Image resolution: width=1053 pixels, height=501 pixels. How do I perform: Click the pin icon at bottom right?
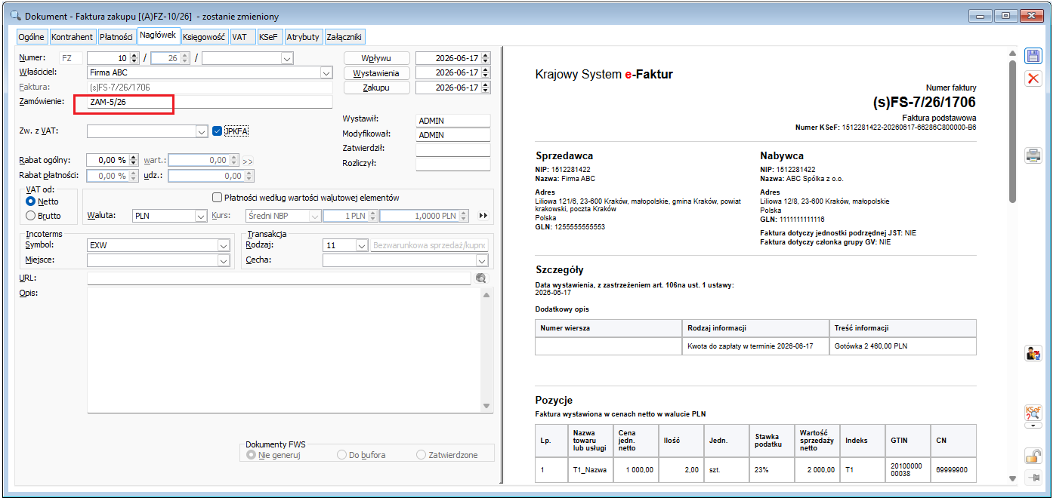point(1033,478)
